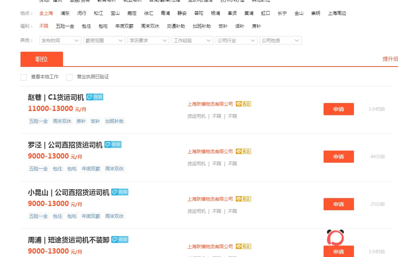398x257 pixels.
Task: Open 上海跃樯物流有限公司 link in 罗泾 row
Action: pyautogui.click(x=210, y=152)
